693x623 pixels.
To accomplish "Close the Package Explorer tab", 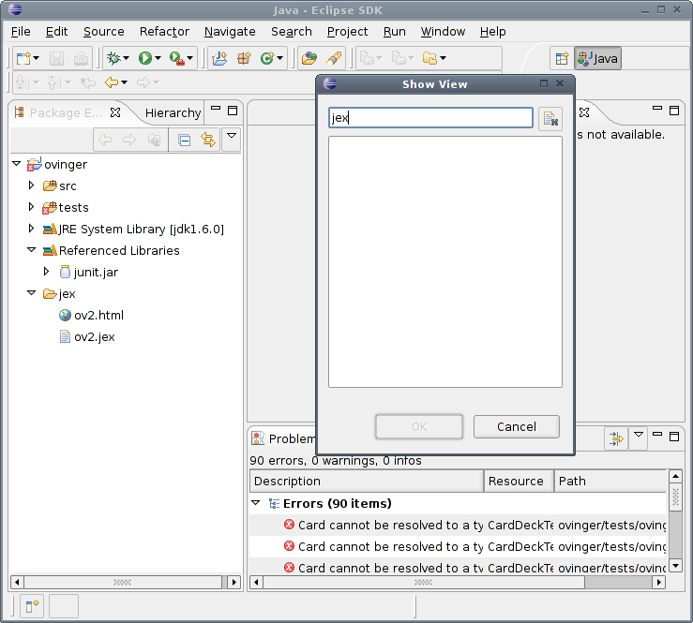I will pos(115,112).
